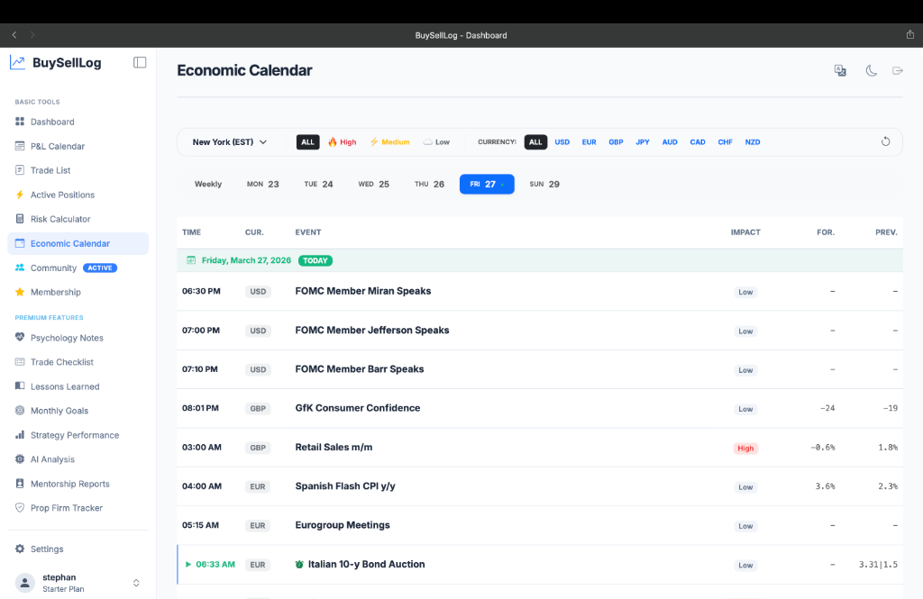
Task: Click the logout icon in the header
Action: (898, 70)
